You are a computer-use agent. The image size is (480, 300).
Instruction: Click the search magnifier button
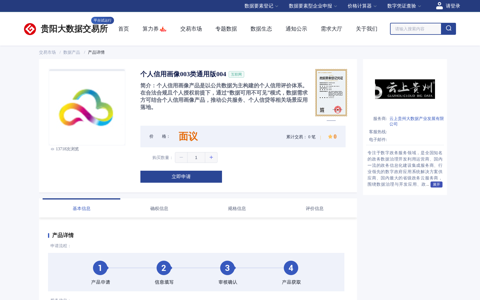pyautogui.click(x=448, y=29)
